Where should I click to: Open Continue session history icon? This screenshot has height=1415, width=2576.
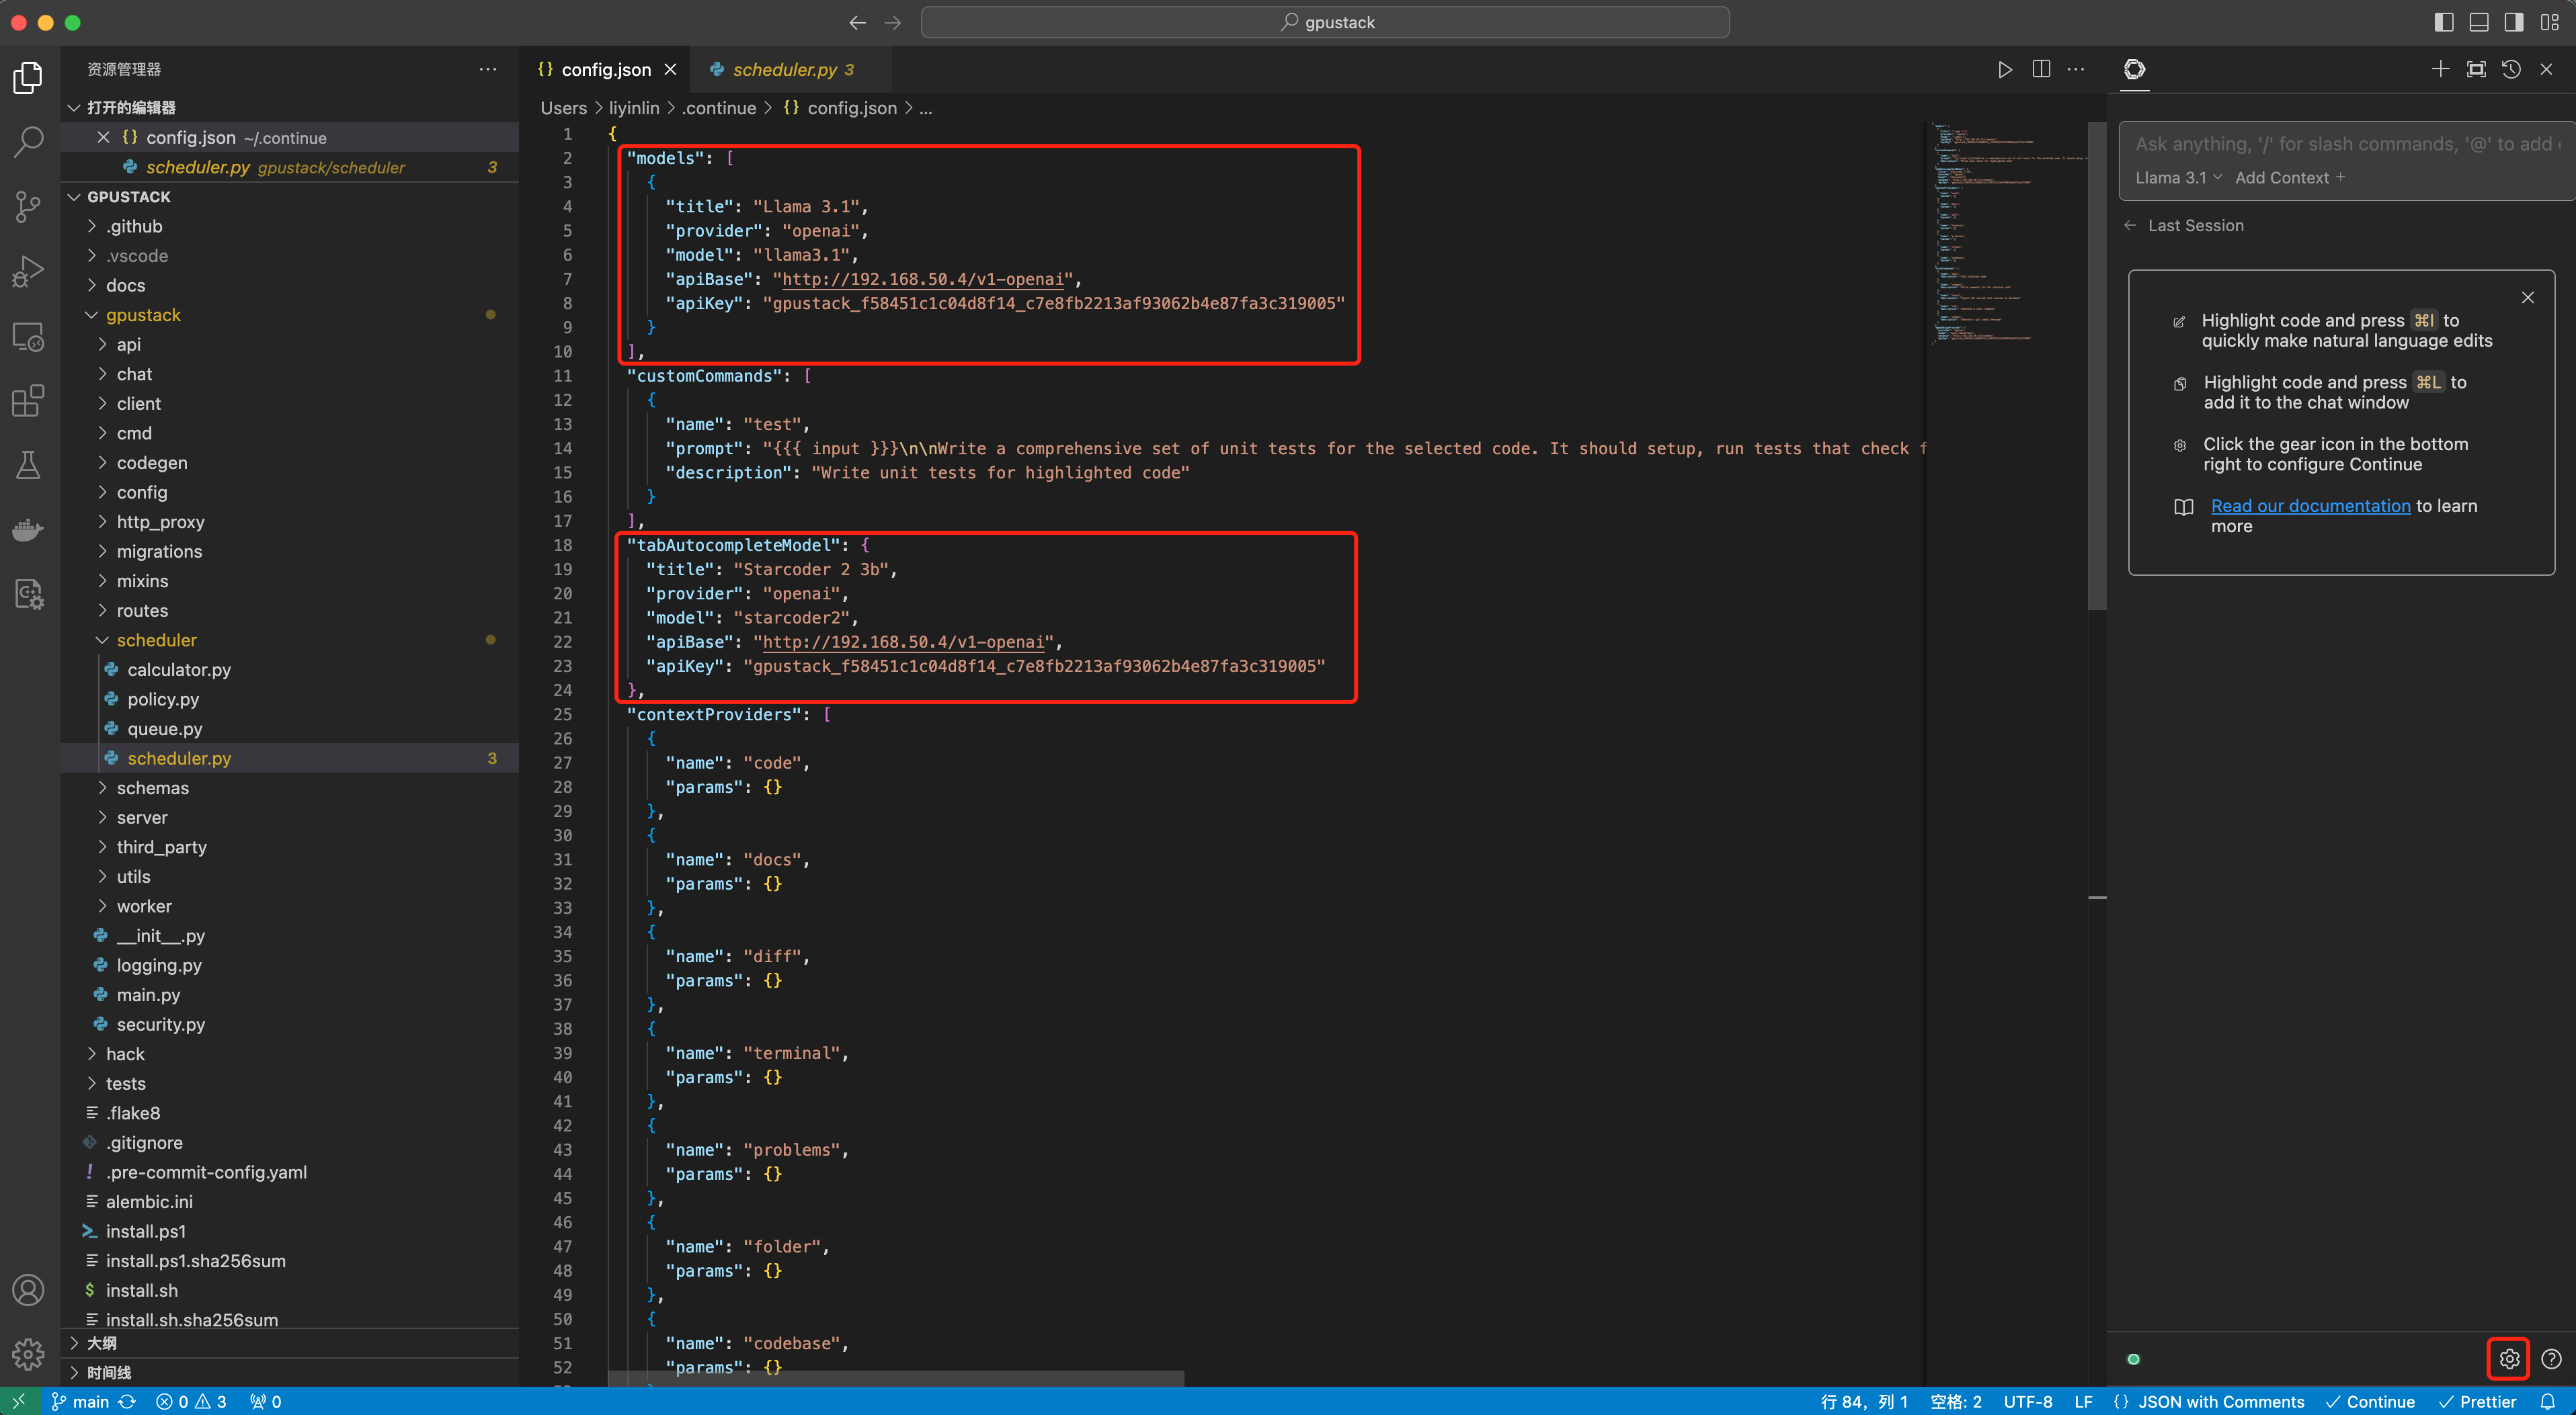[x=2511, y=69]
